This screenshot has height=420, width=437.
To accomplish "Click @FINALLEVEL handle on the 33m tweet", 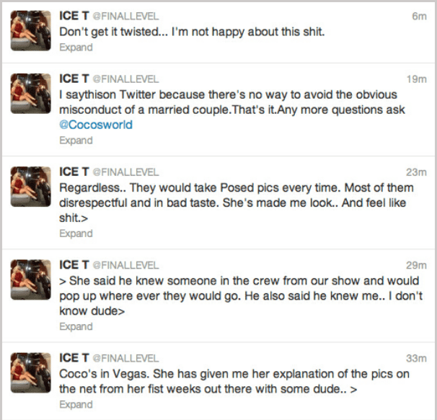I will (126, 359).
